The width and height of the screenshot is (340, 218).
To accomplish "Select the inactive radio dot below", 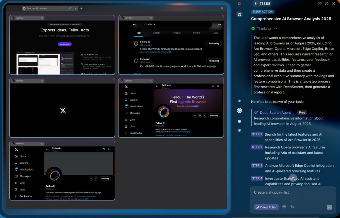I will [239, 121].
